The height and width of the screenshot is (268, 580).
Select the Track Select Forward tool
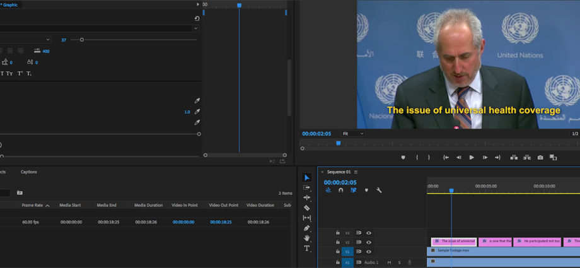coord(306,188)
